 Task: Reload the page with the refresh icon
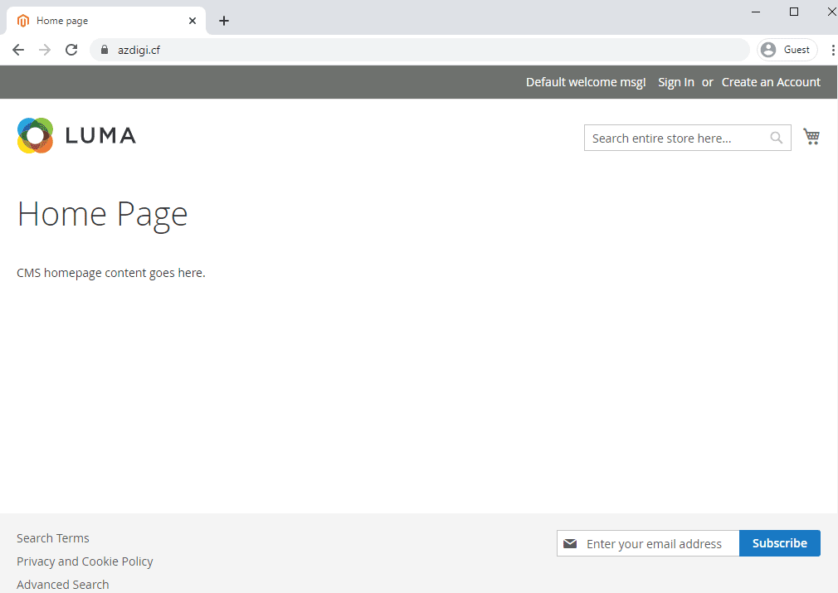pyautogui.click(x=71, y=50)
